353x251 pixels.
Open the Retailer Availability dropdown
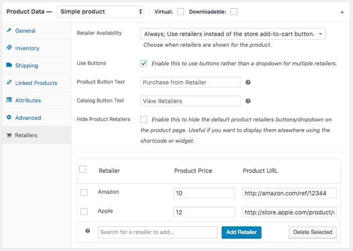click(233, 34)
